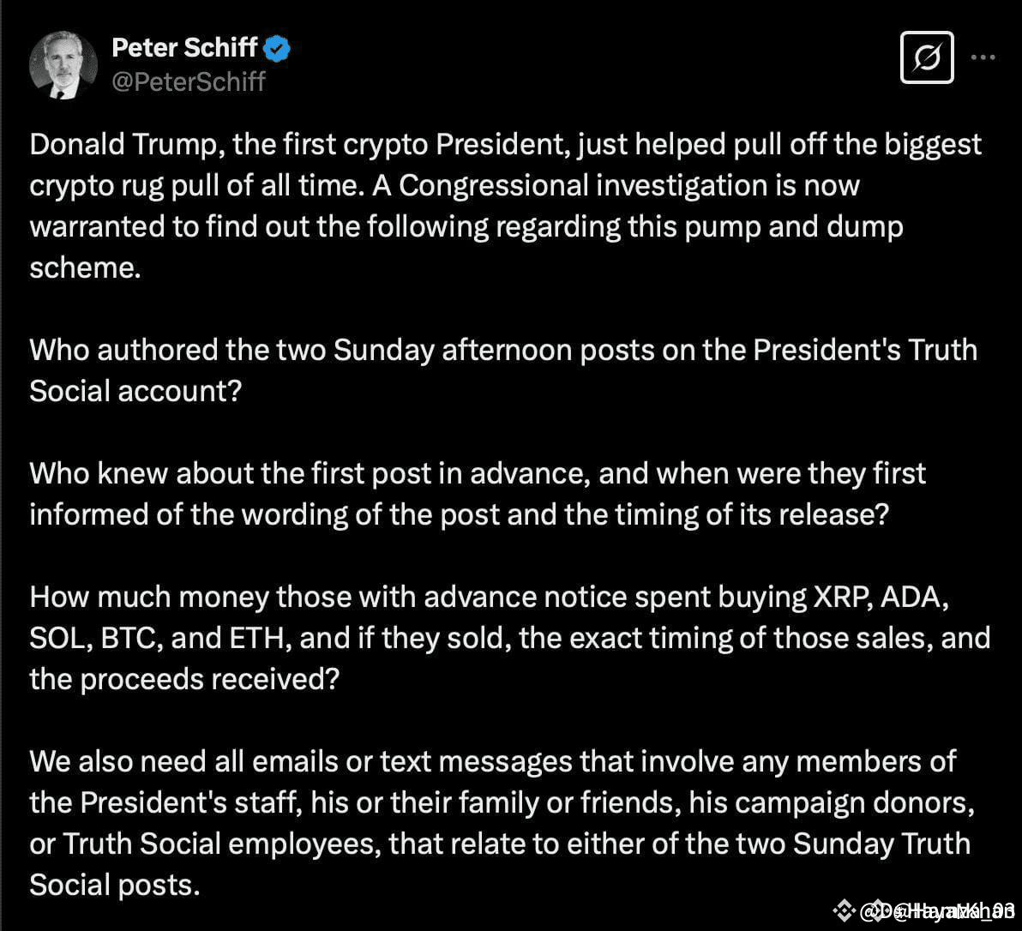
Task: Click the word "scheme." ending first paragraph
Action: pos(86,267)
